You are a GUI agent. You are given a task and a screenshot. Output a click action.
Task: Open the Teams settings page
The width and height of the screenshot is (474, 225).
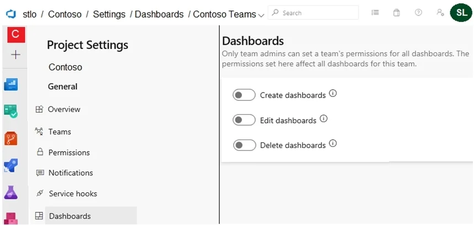[53, 132]
